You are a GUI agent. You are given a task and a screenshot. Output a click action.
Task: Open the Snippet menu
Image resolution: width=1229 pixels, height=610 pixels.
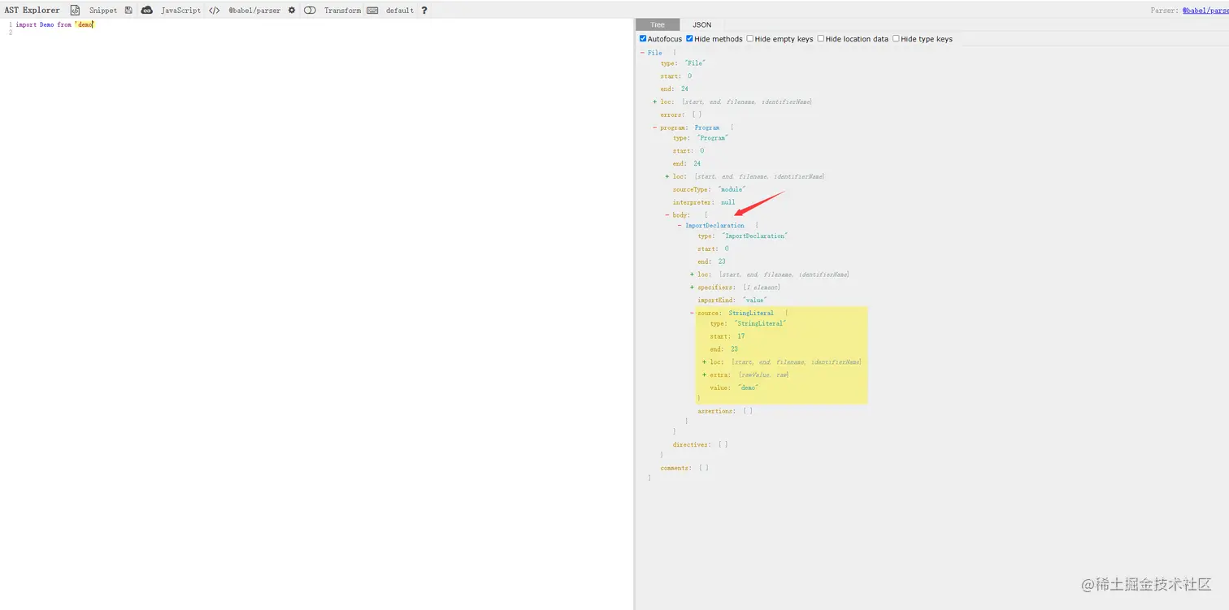(103, 11)
